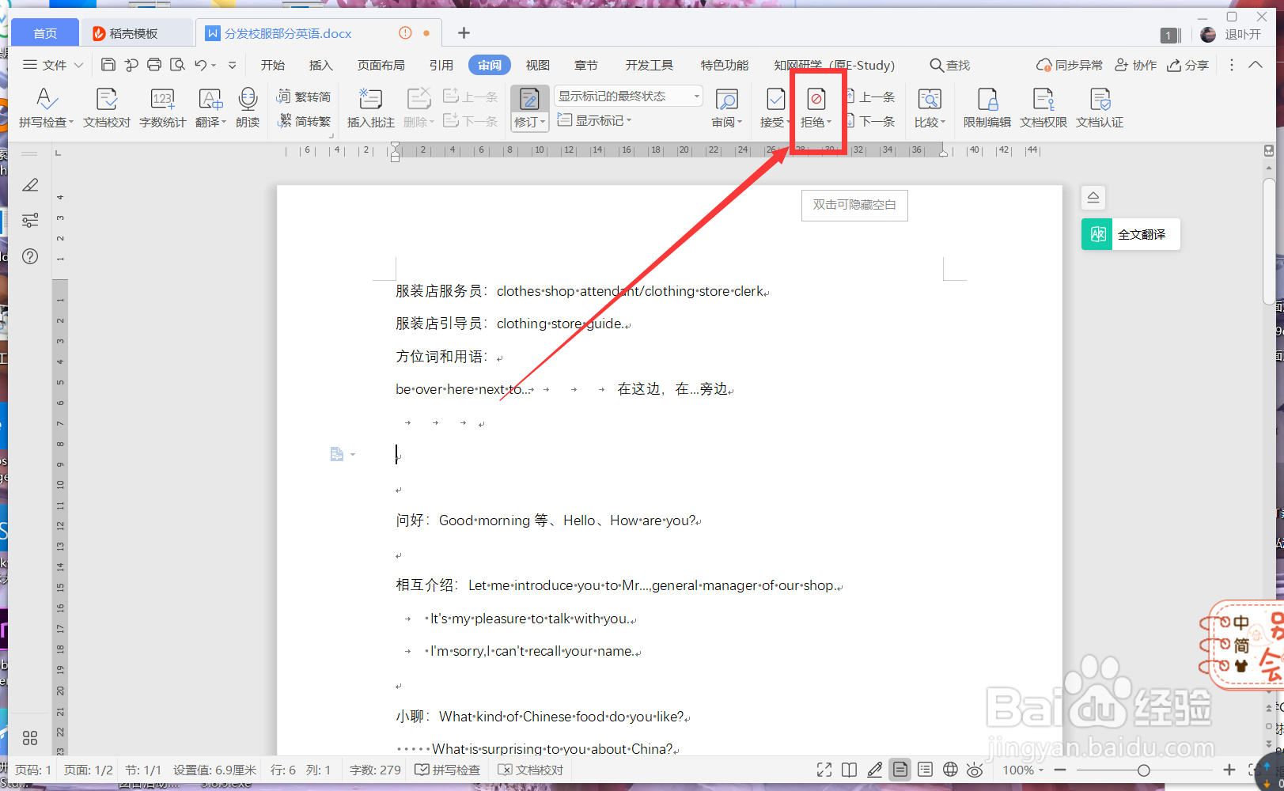
Task: Click 拒绝 reject change icon
Action: (816, 100)
